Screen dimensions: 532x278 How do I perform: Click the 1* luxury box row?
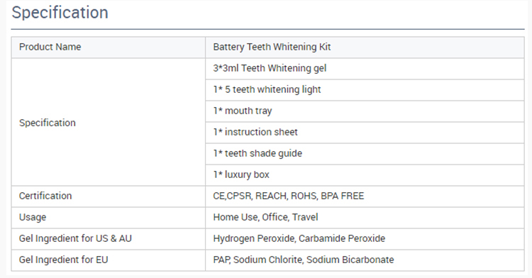365,175
